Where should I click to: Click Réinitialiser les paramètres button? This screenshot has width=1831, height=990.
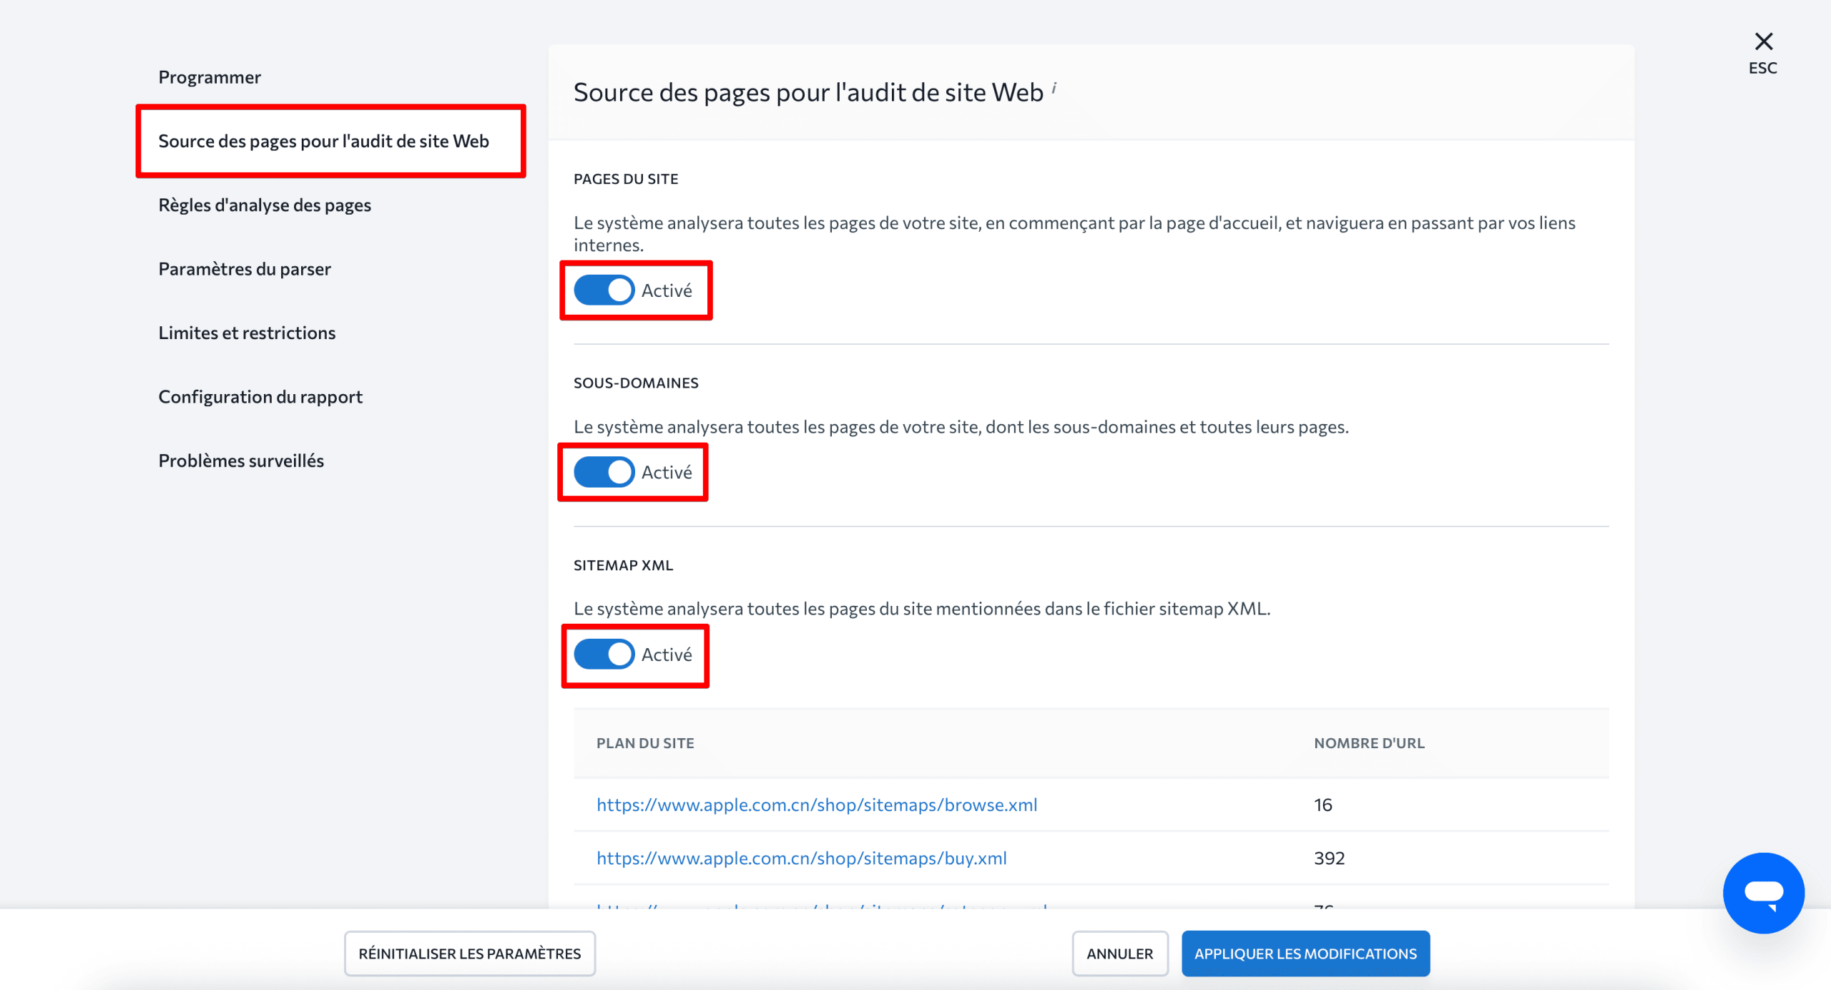tap(469, 953)
